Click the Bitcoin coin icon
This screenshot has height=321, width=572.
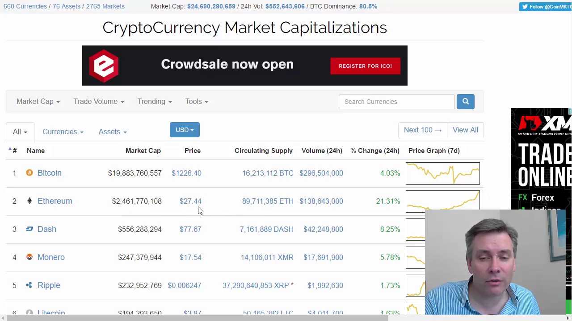coord(29,173)
